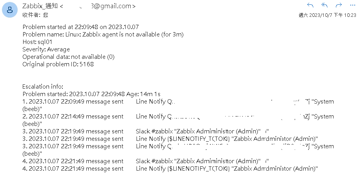361x173 pixels.
Task: Click the 'Escalation info:' heading
Action: 43,87
